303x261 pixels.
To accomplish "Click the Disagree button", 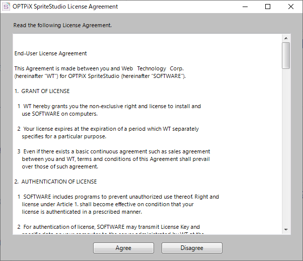I will pos(192,248).
